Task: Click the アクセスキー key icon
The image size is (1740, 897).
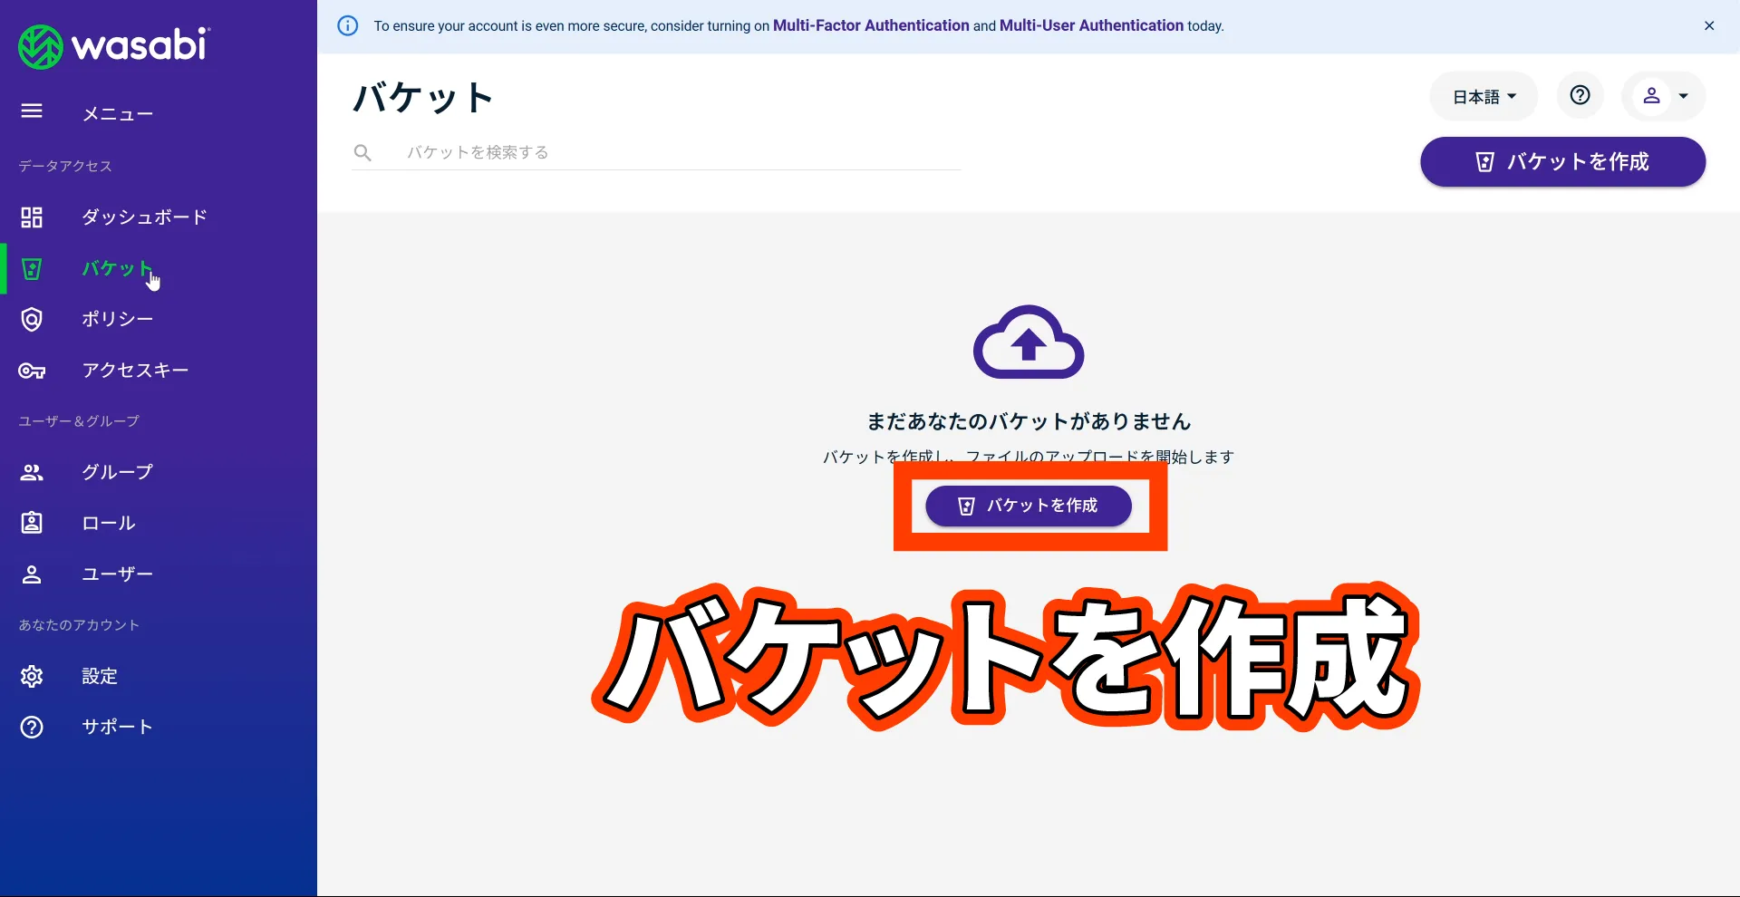Action: pos(32,371)
